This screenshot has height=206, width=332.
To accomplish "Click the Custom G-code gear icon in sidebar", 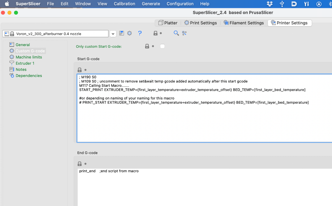I will click(x=12, y=51).
